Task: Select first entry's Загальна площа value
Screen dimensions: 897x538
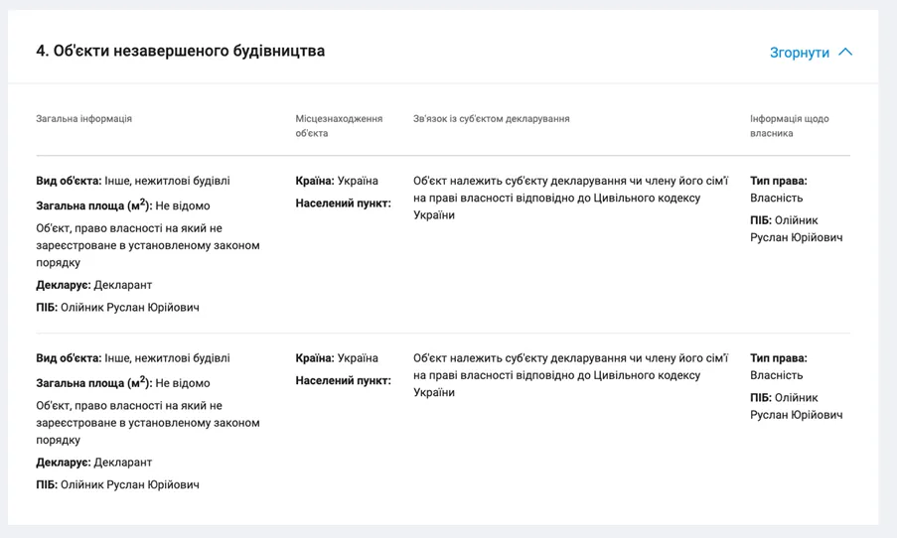Action: click(x=183, y=205)
